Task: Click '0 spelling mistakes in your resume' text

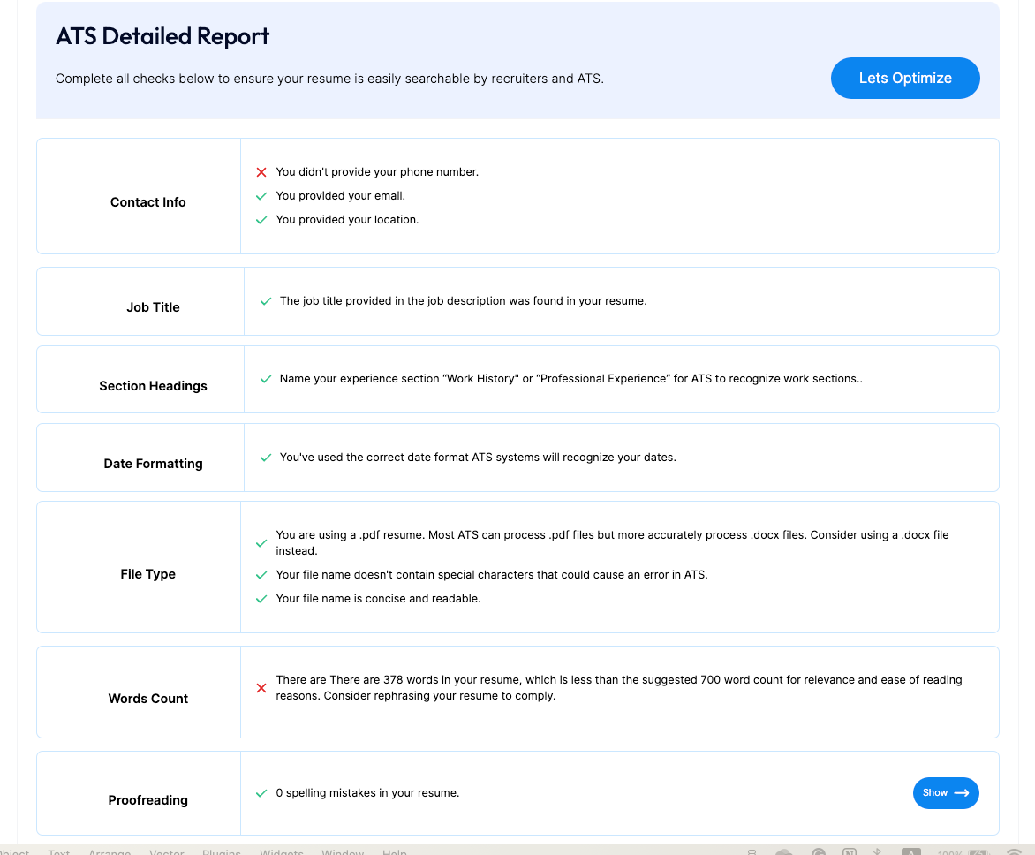Action: click(x=367, y=792)
